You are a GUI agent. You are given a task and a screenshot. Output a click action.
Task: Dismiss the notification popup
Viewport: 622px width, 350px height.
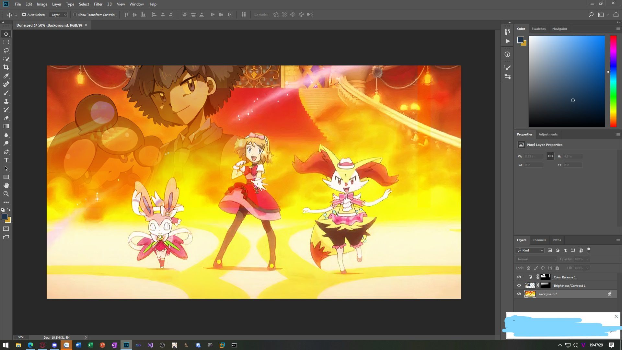point(616,316)
